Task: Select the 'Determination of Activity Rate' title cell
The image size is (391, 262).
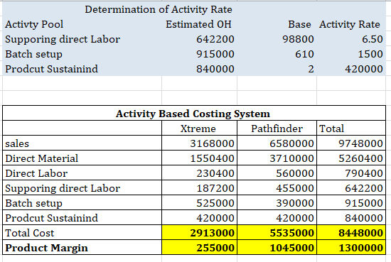Action: pyautogui.click(x=159, y=9)
